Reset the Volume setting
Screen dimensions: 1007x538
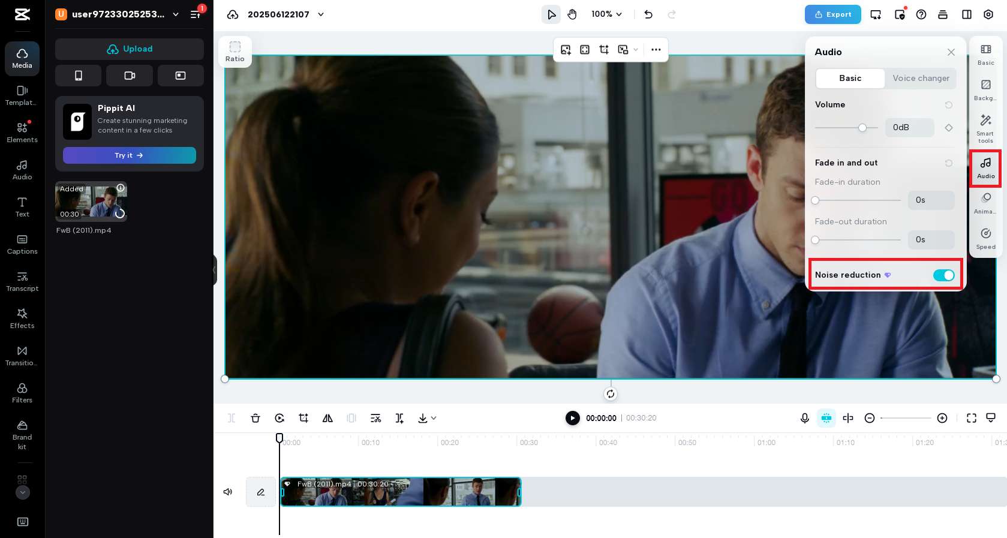pos(949,105)
